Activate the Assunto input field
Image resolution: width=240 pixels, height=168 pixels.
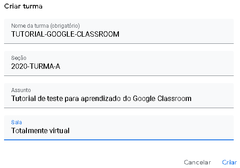click(119, 96)
